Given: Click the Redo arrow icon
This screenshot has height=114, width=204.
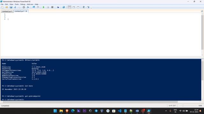Looking at the screenshot, I should pyautogui.click(x=38, y=7).
